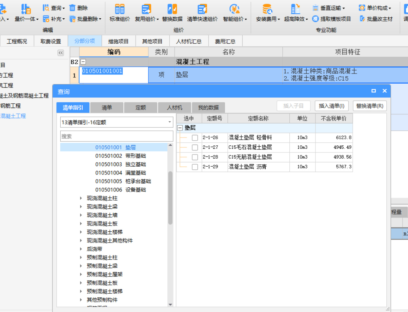Collapse the left navigation panel
The image size is (408, 312).
coord(61,53)
